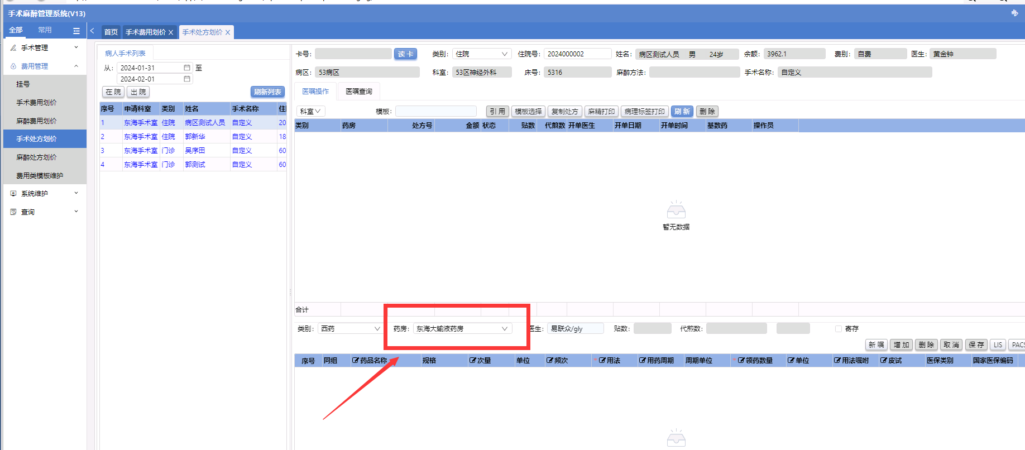Switch to the 全部 sidebar tab
The width and height of the screenshot is (1025, 450).
pos(16,30)
